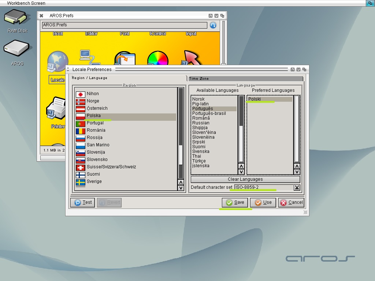Screen dimensions: 375x281
Task: Close the AROS:Prefs window
Action: (x=41, y=15)
